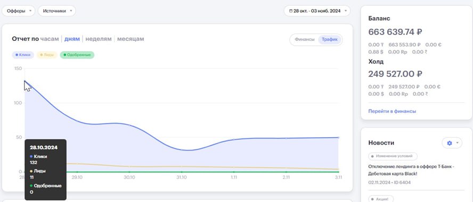Click the calendar icon in date range

(x=291, y=11)
